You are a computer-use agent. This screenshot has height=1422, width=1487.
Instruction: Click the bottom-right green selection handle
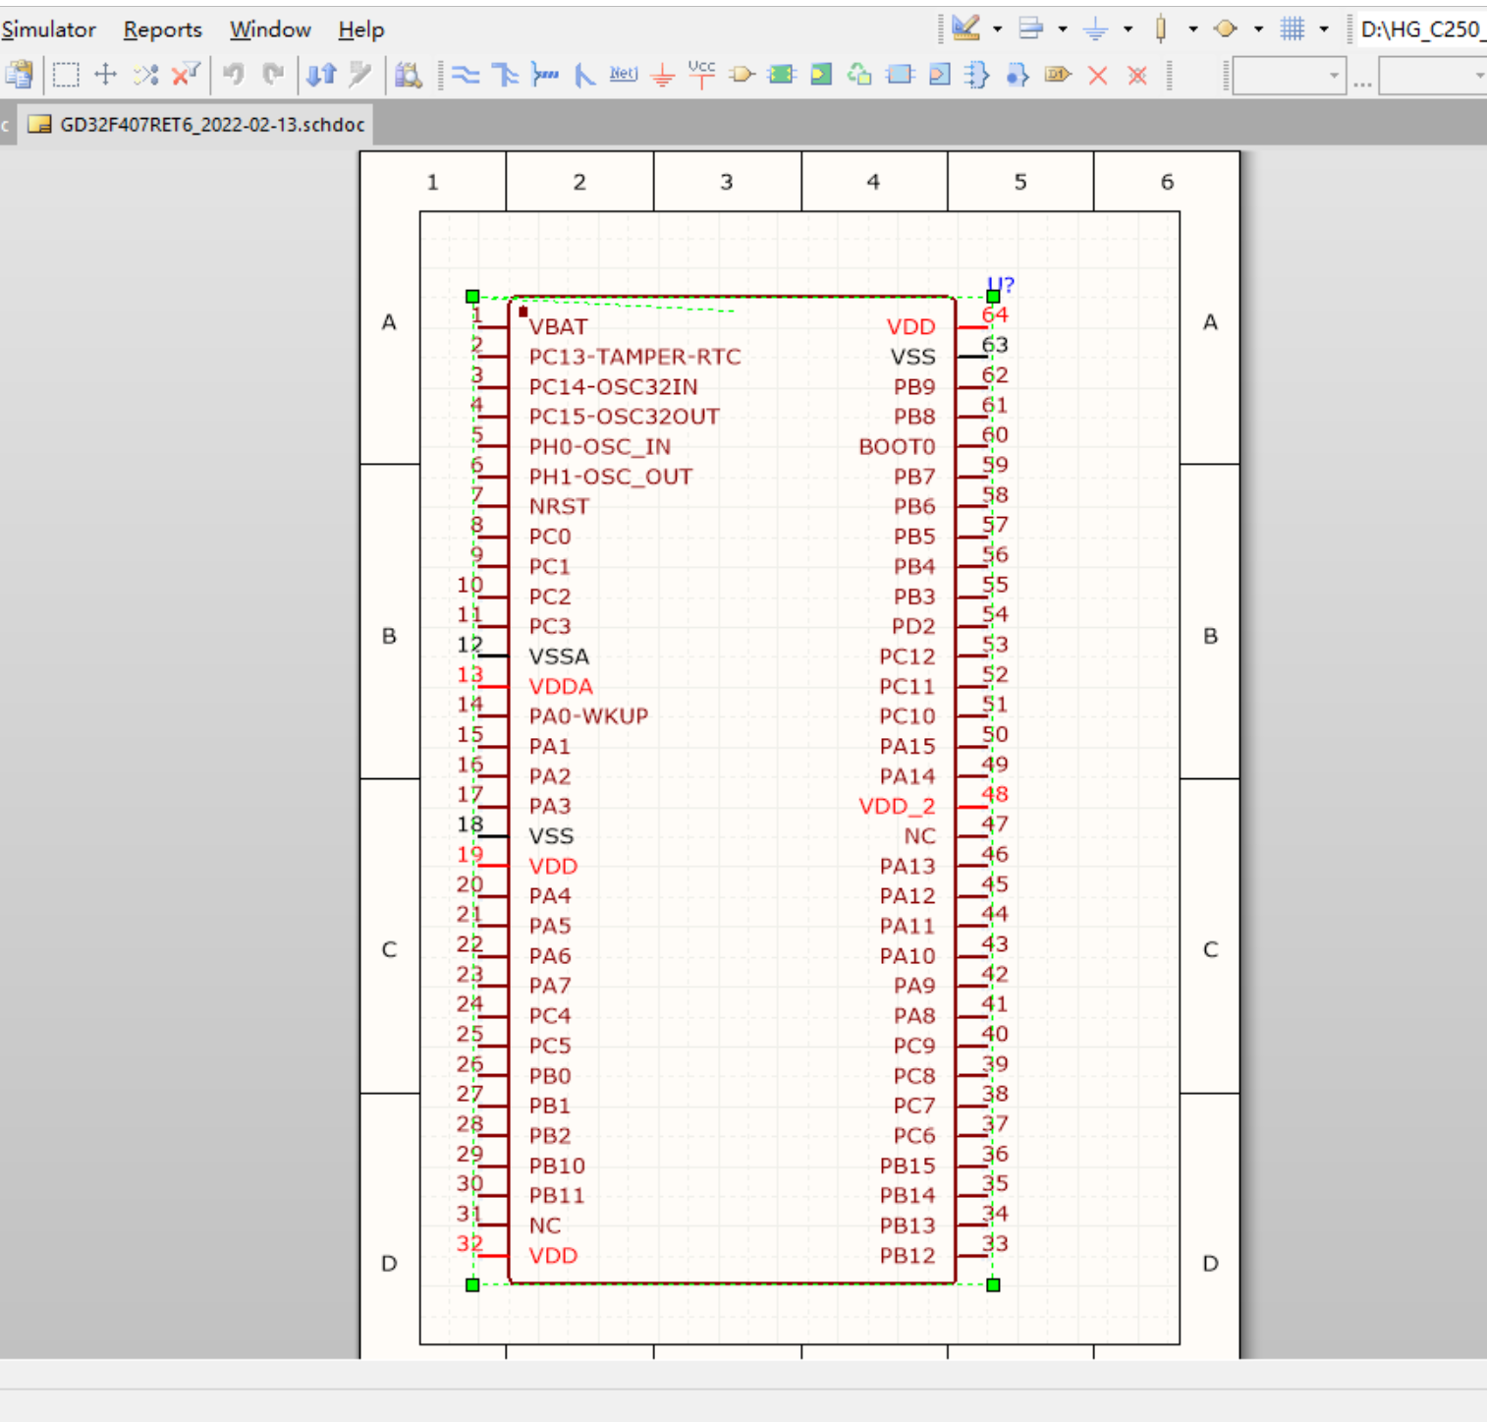coord(993,1284)
